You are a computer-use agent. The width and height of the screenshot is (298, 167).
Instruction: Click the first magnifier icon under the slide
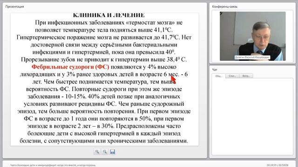click(97, 152)
